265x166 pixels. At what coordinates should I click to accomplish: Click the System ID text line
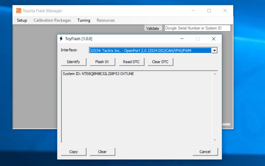[x=98, y=74]
